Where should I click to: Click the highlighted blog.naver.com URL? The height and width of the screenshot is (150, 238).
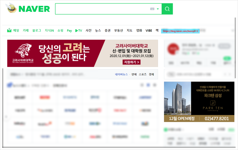[x=180, y=31]
